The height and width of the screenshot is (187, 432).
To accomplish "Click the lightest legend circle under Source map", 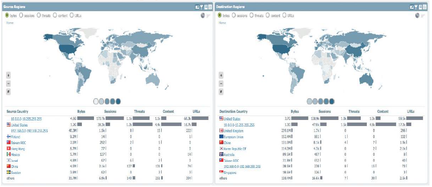I will [x=96, y=101].
